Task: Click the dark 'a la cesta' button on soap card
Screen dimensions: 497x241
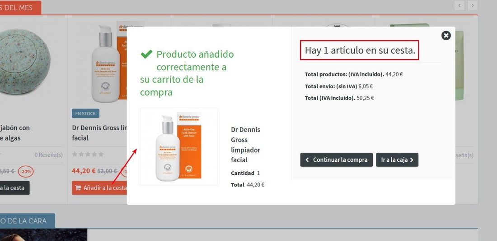Action: (x=14, y=188)
